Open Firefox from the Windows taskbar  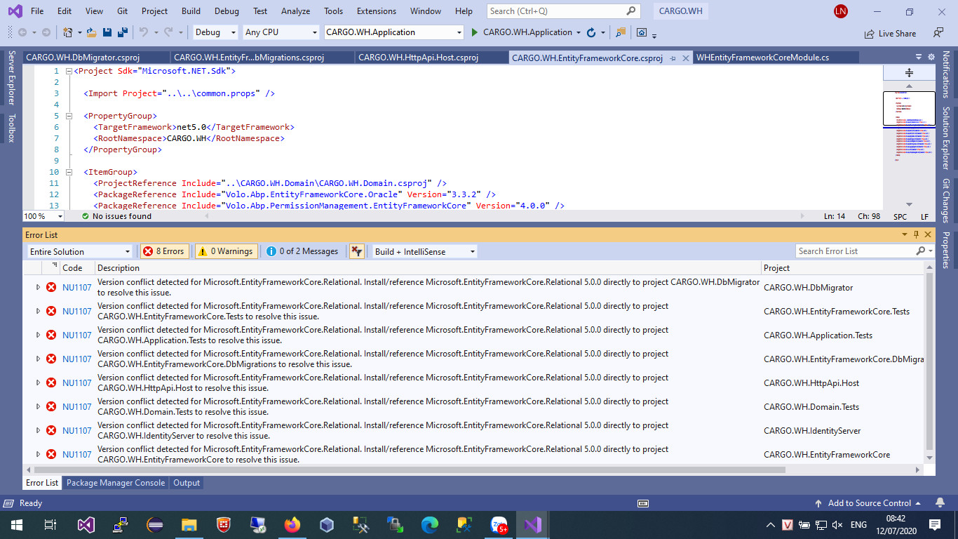[292, 524]
